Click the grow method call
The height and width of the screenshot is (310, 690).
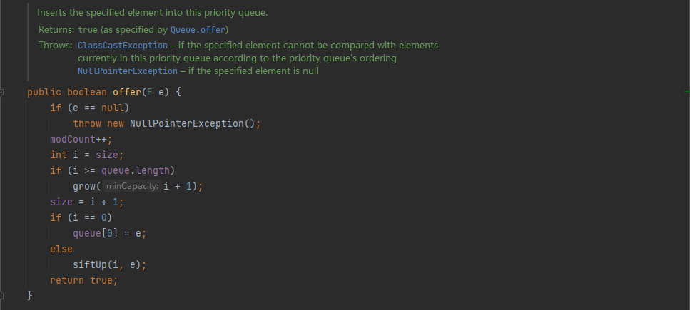(83, 186)
